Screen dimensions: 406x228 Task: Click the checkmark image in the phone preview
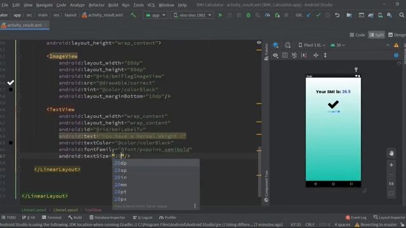coord(333,104)
